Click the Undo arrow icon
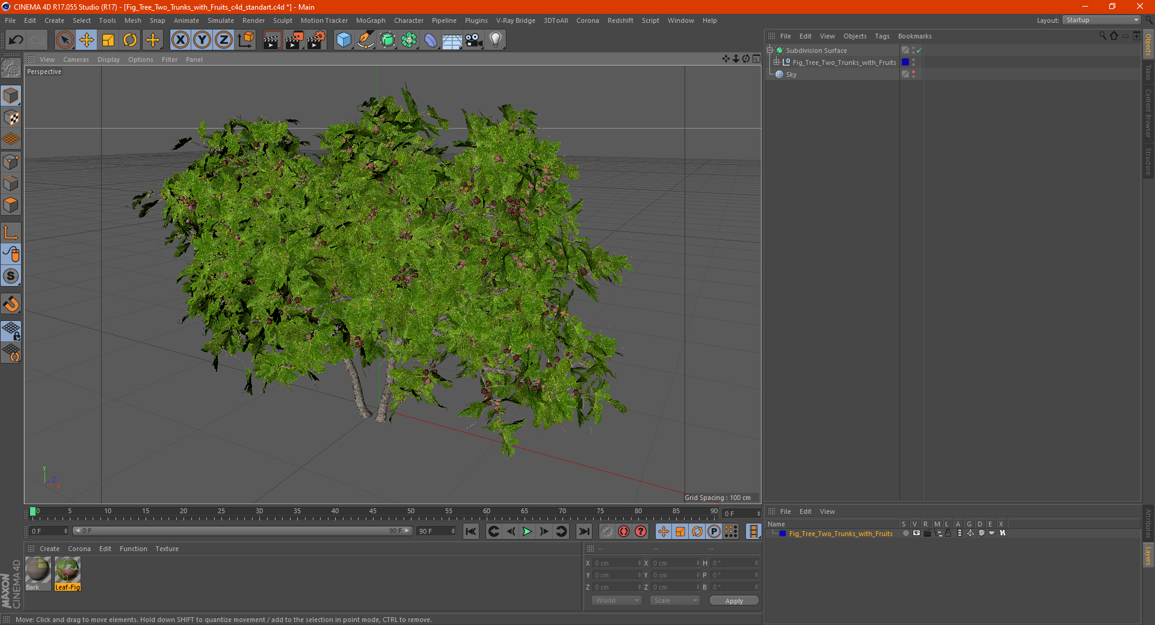This screenshot has width=1155, height=625. point(16,40)
